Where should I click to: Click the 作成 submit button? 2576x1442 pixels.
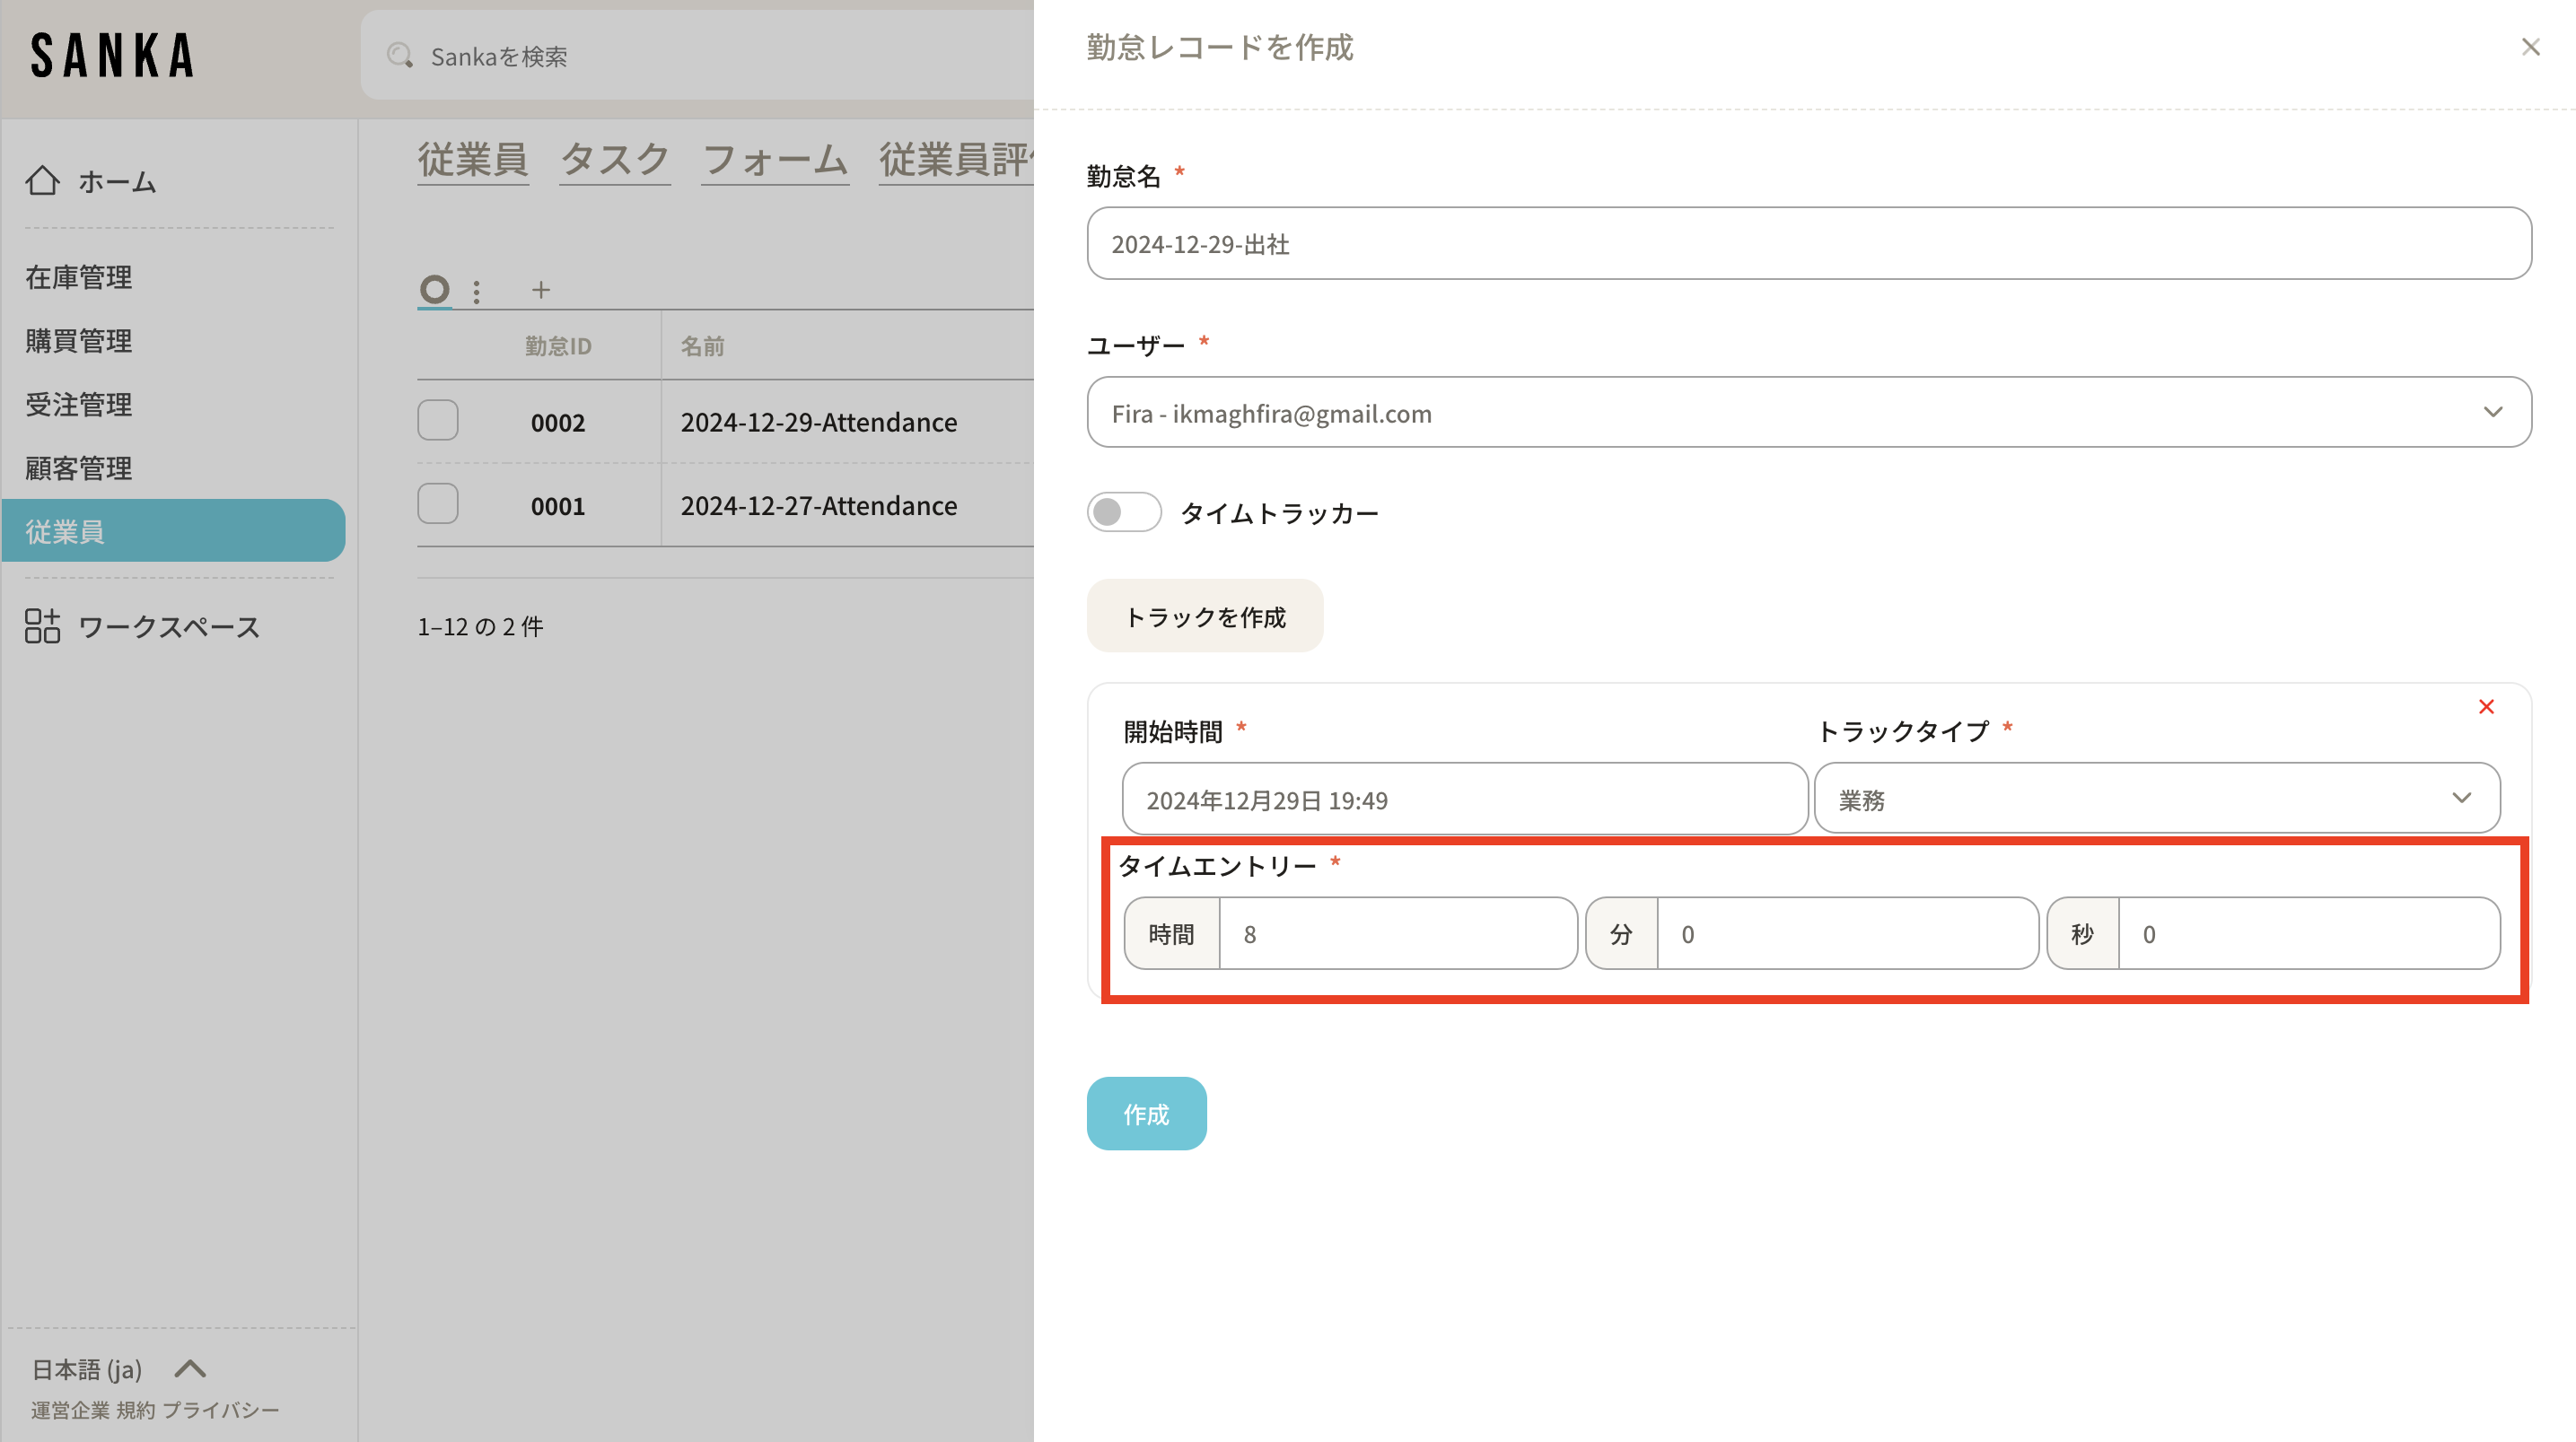pyautogui.click(x=1146, y=1113)
